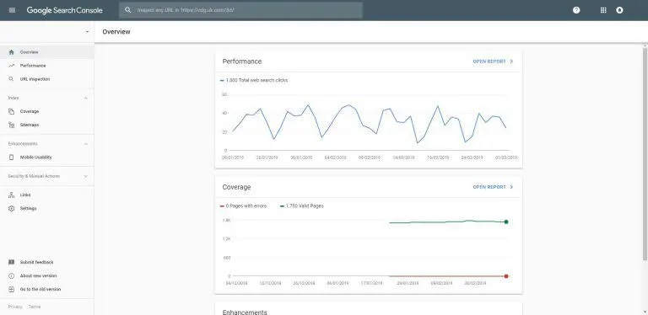Click the Google Search Console logo
Image resolution: width=648 pixels, height=315 pixels.
click(64, 10)
